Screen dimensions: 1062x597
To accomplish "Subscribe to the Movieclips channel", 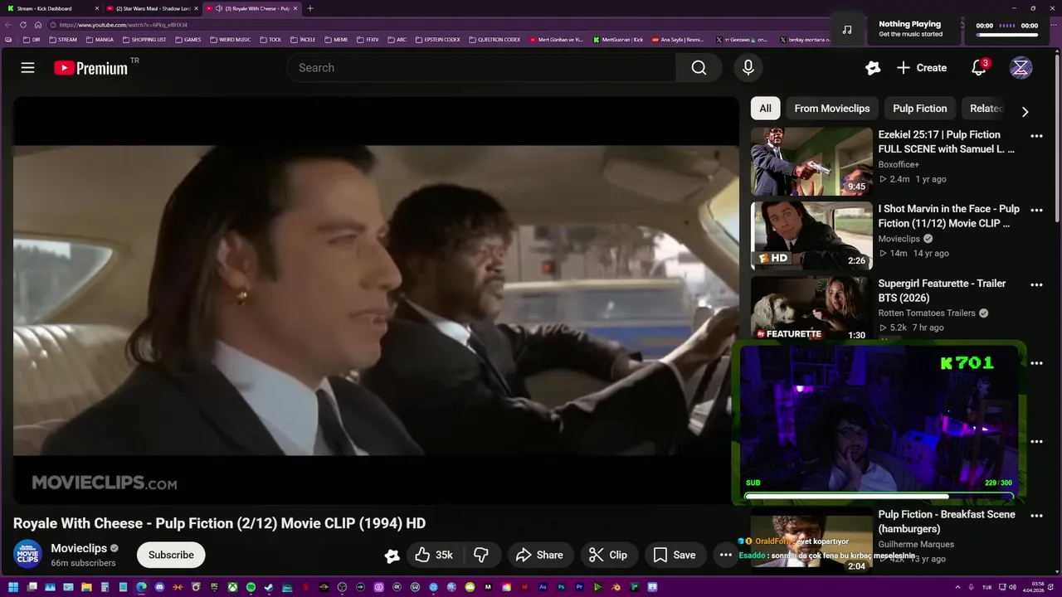I will pos(171,555).
